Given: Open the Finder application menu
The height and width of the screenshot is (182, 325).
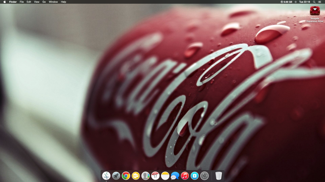Looking at the screenshot, I should click(13, 2).
